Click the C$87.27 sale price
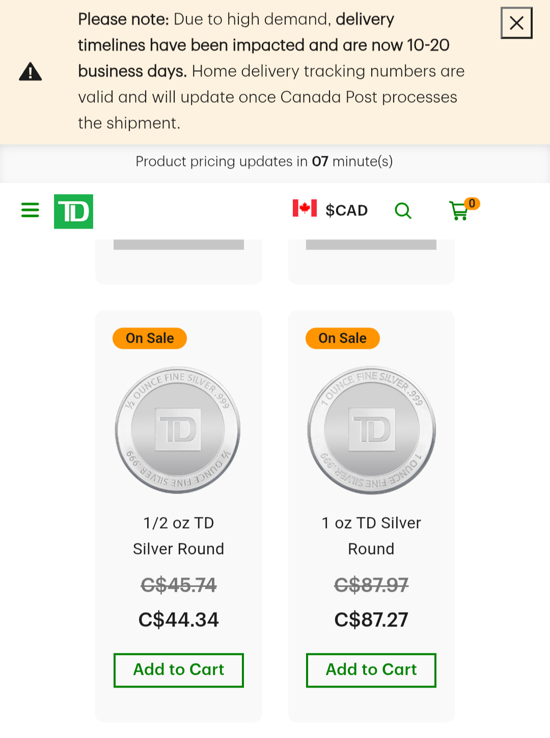550x738 pixels. tap(371, 620)
